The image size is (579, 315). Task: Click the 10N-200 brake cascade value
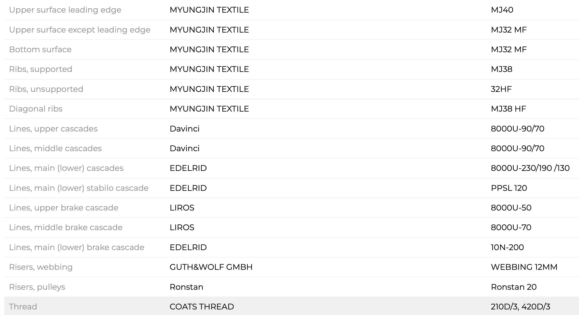[507, 247]
